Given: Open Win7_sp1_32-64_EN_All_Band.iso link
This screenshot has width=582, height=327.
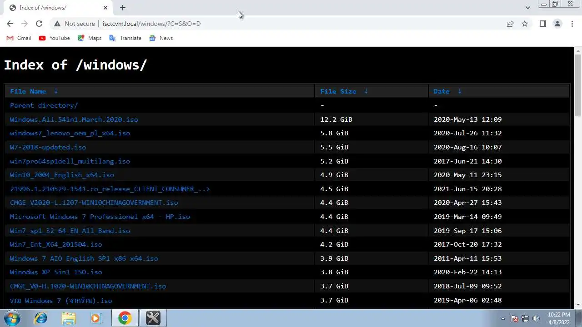Looking at the screenshot, I should [x=70, y=231].
